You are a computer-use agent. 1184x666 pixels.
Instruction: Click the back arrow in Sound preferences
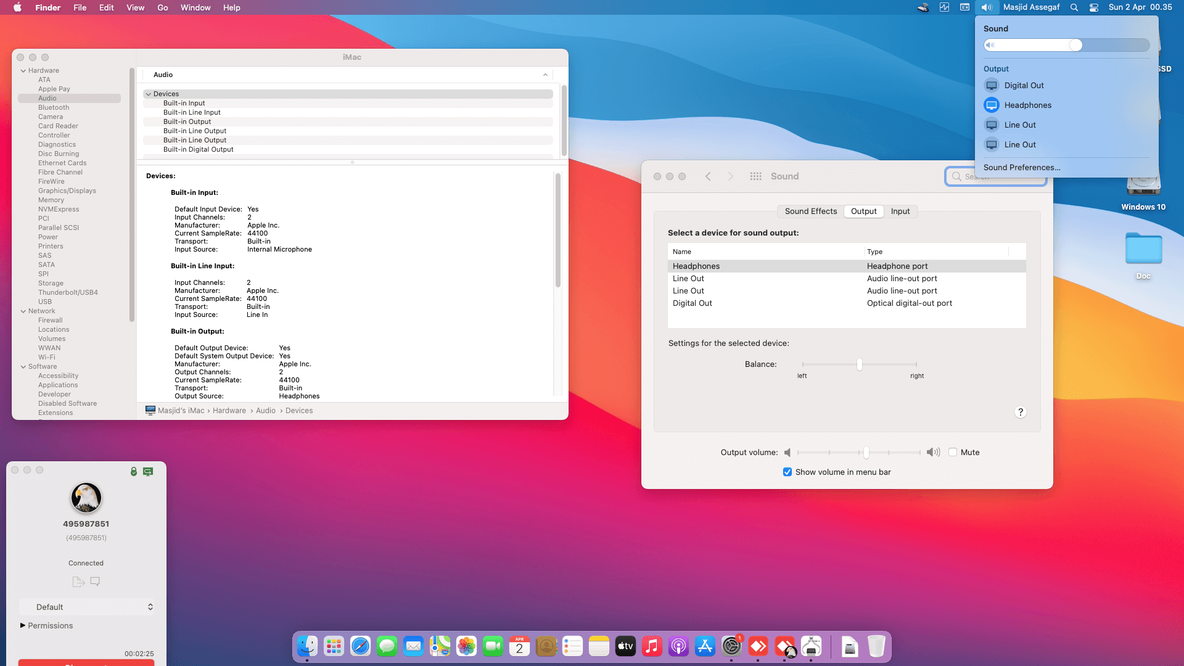(708, 176)
